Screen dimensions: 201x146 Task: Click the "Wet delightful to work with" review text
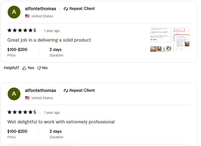tap(61, 122)
